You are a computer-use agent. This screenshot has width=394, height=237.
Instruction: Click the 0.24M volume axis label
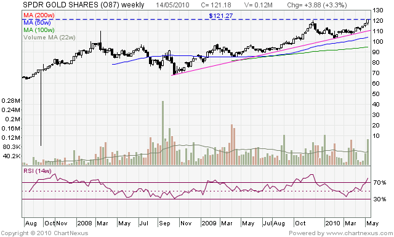[11, 110]
